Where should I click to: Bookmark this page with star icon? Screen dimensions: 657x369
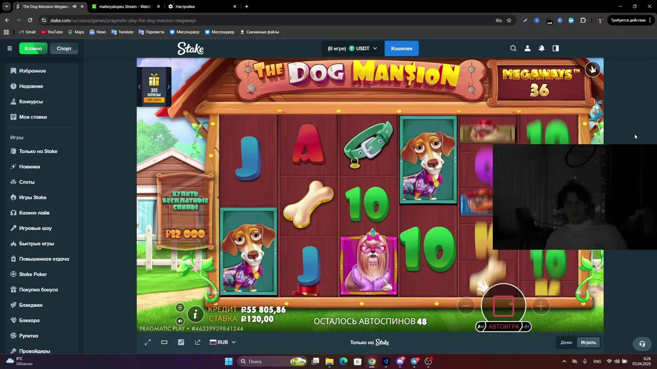pyautogui.click(x=509, y=20)
